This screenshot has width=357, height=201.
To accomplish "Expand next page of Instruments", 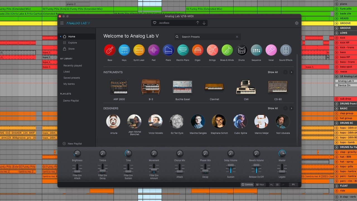I will tap(291, 72).
